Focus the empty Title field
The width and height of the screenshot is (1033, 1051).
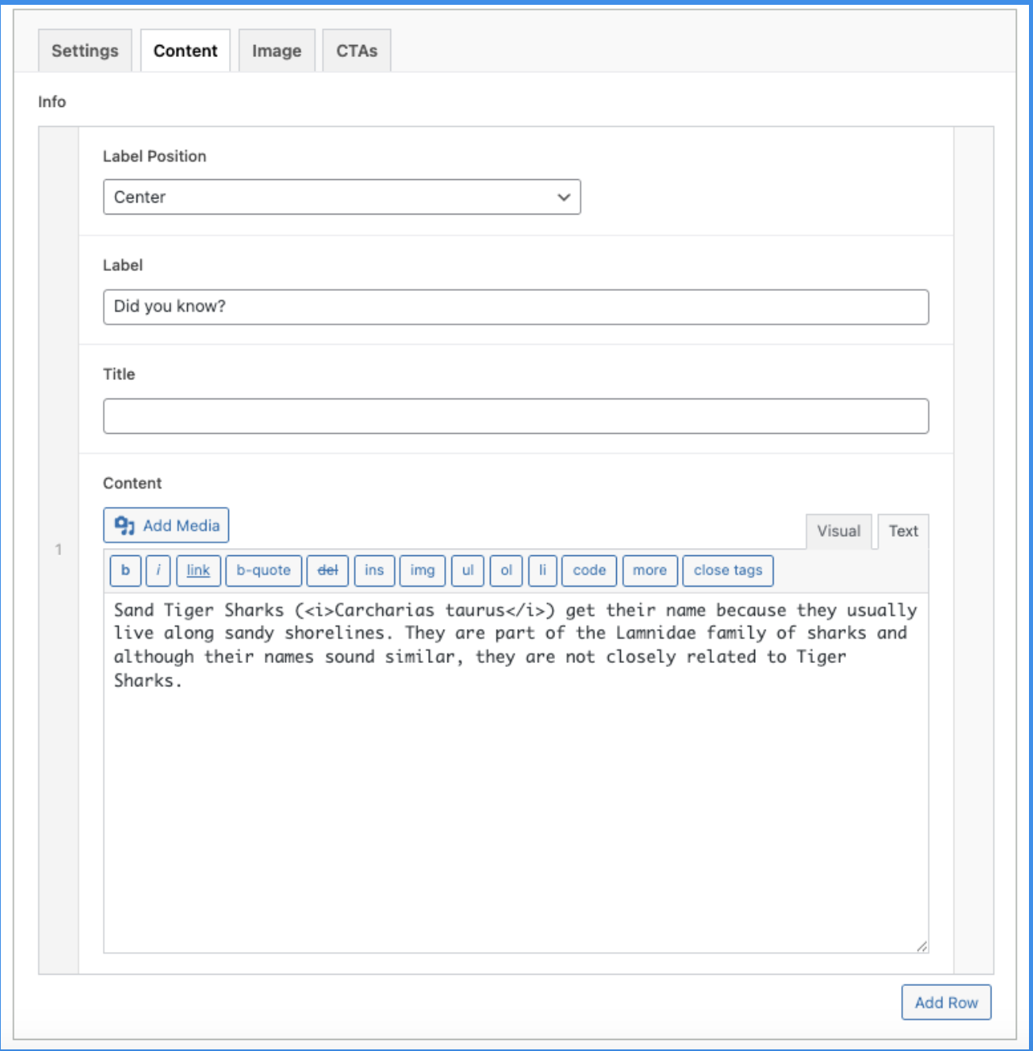[516, 416]
